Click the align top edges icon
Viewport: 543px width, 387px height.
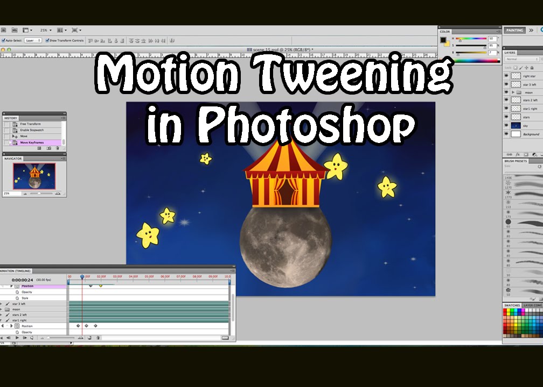[90, 41]
